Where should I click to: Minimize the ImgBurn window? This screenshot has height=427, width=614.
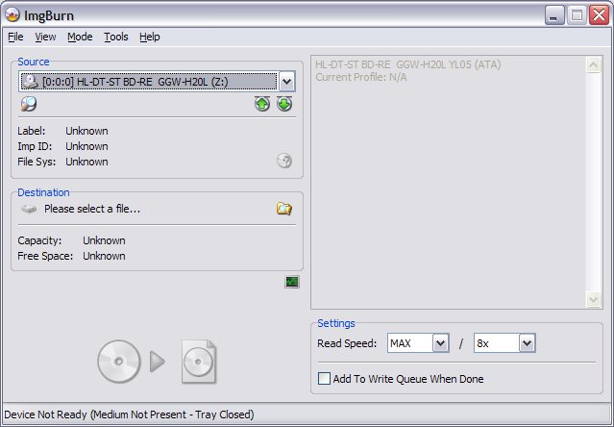554,15
